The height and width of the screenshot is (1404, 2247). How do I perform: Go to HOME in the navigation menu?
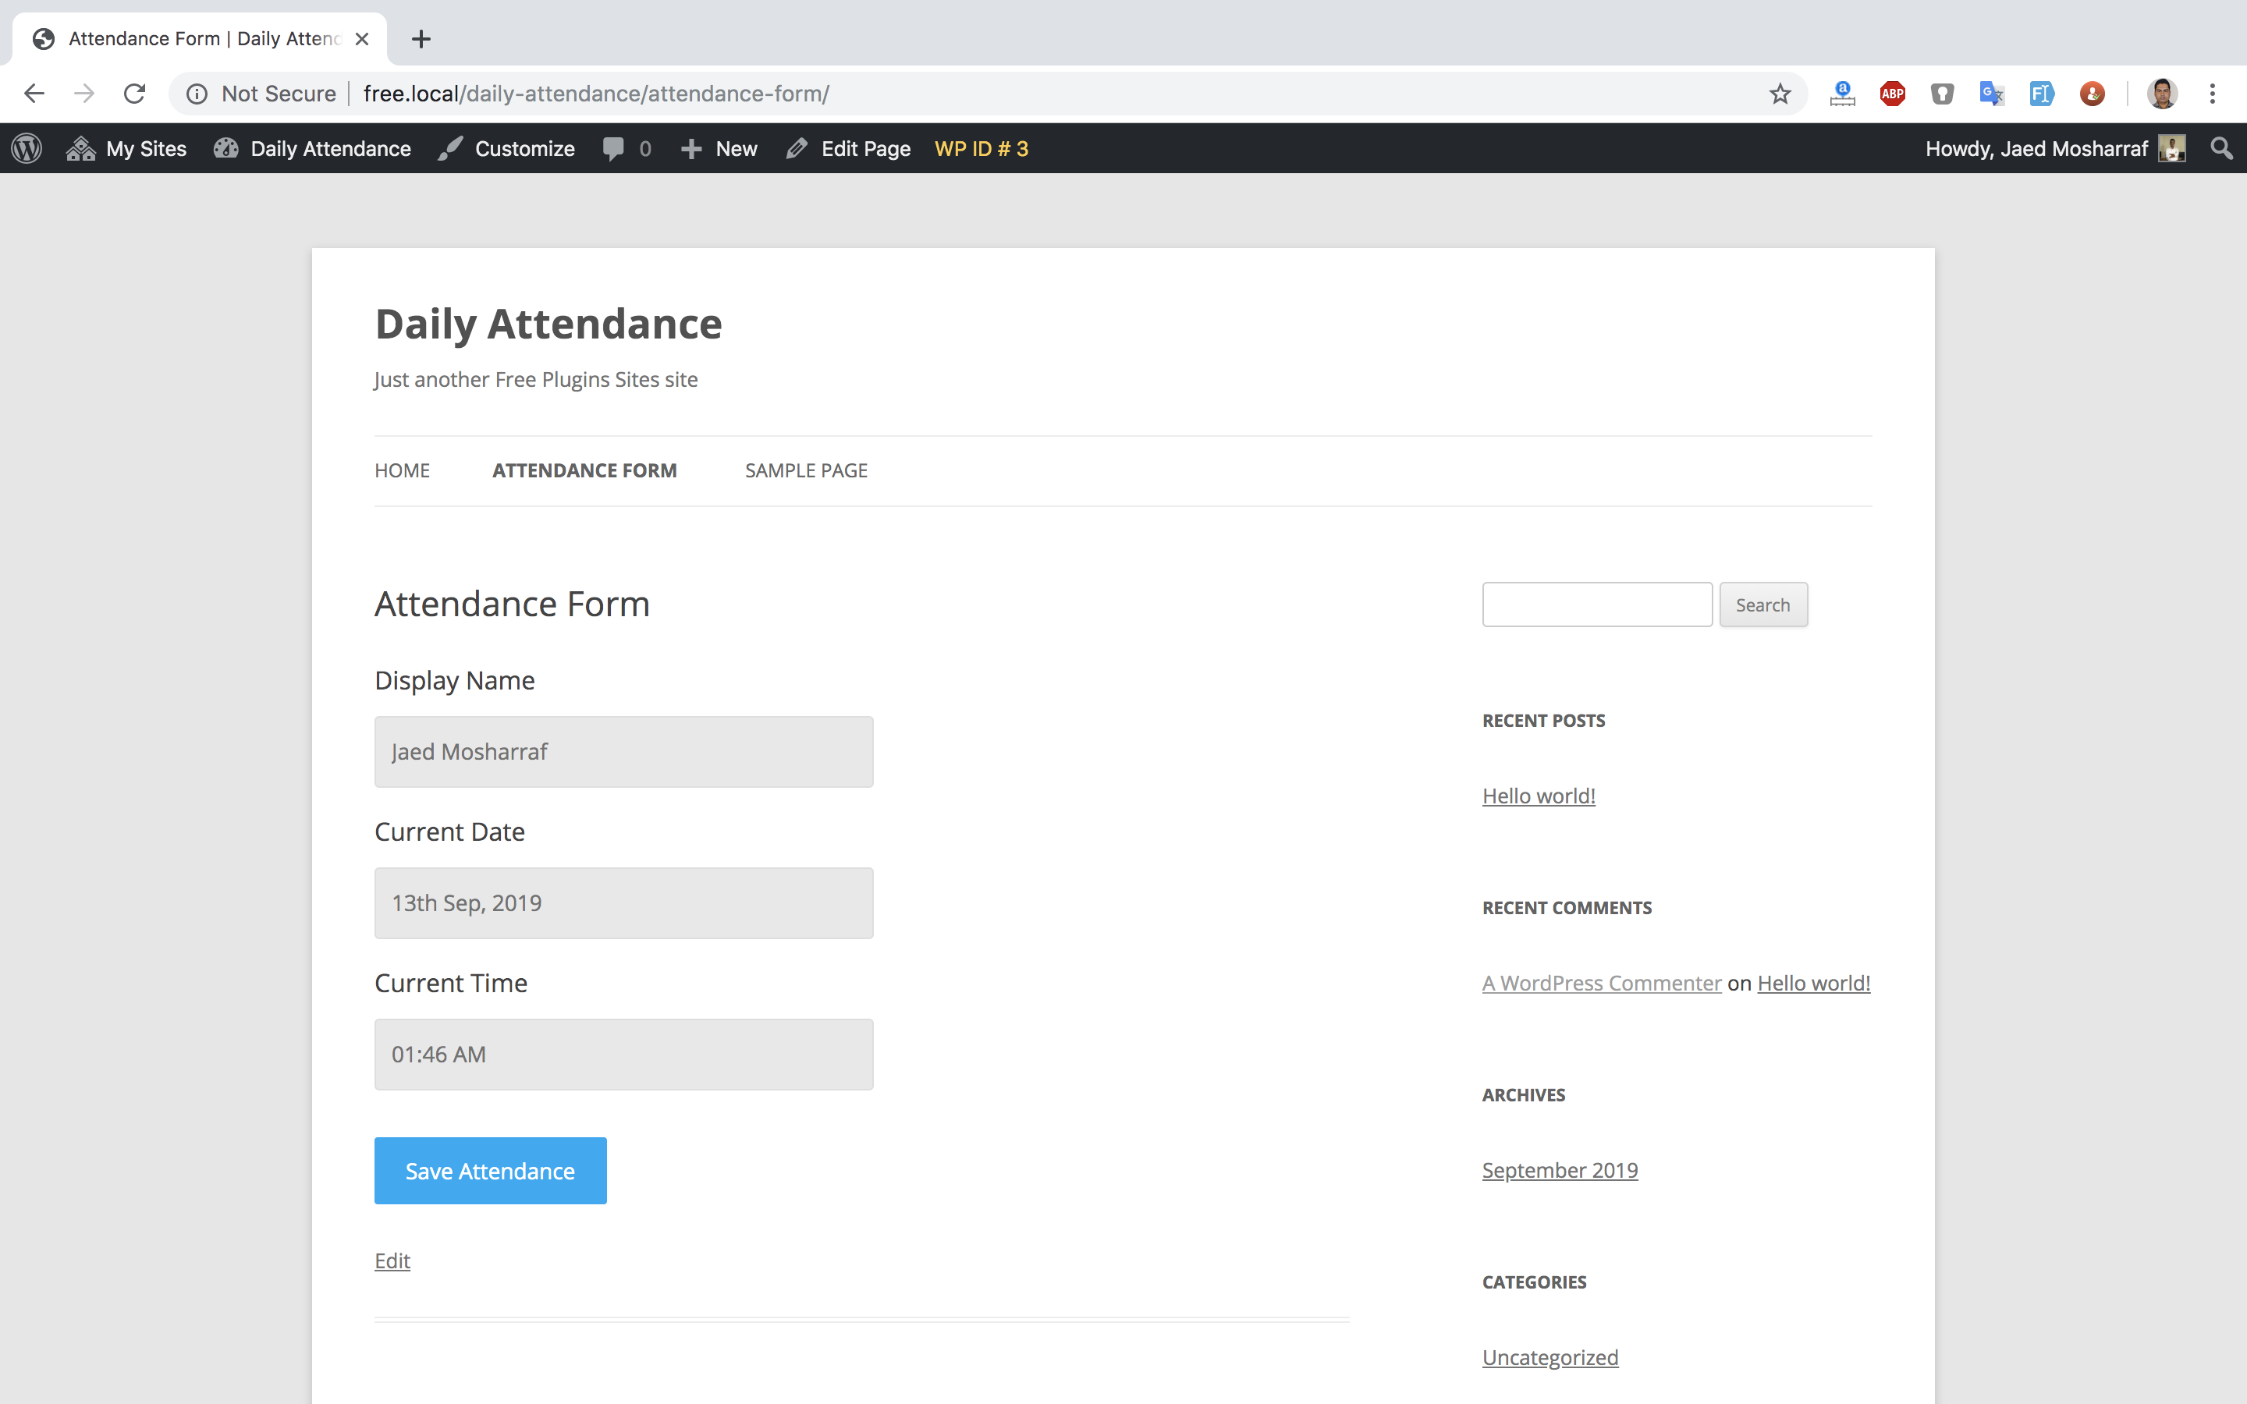tap(402, 471)
